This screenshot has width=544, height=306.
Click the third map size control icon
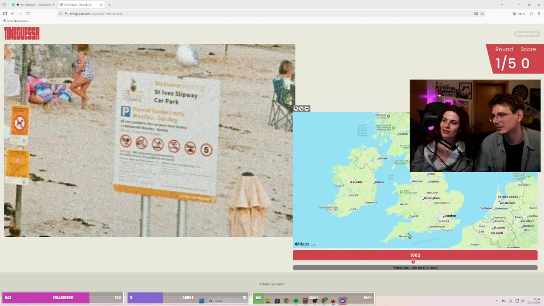[x=306, y=109]
